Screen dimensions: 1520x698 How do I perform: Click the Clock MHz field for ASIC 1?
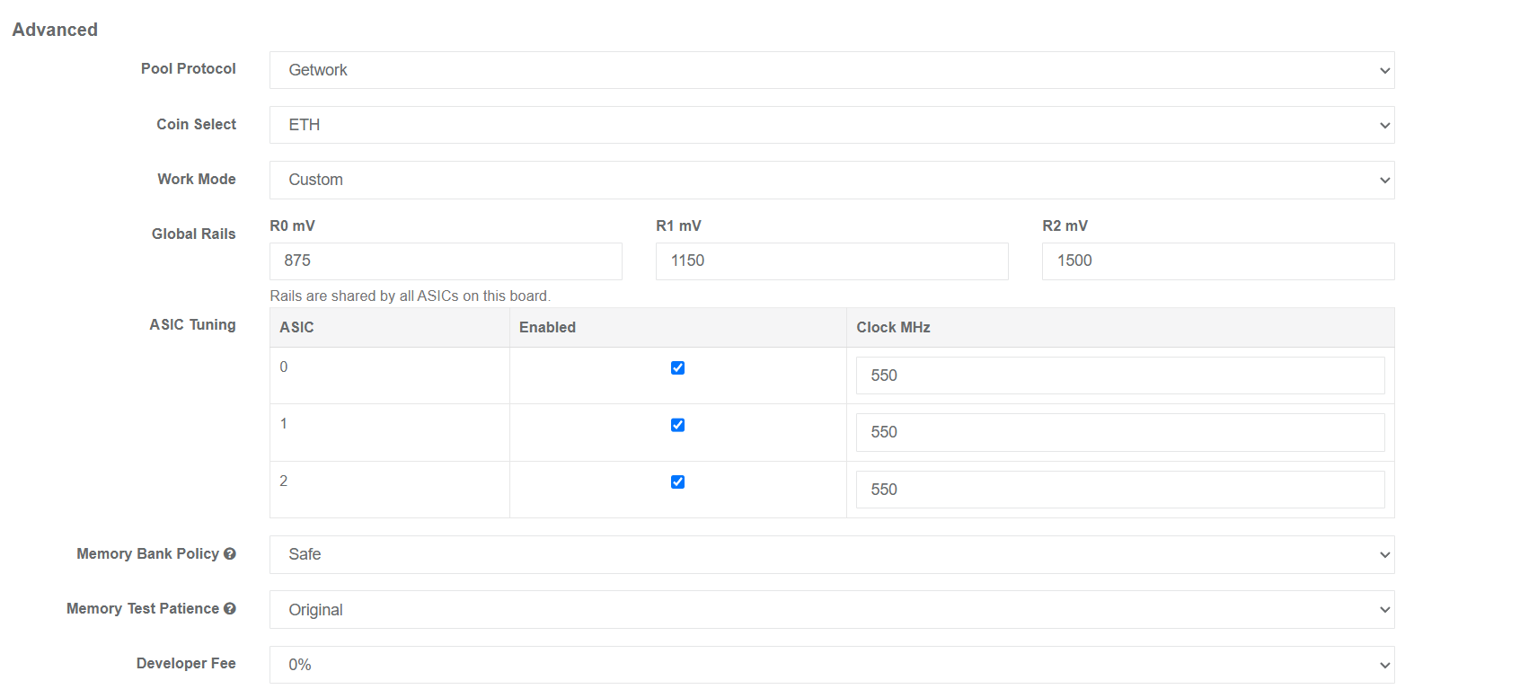coord(1120,432)
